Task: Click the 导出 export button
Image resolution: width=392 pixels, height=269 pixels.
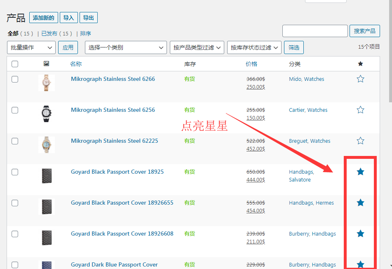Action: click(x=89, y=18)
